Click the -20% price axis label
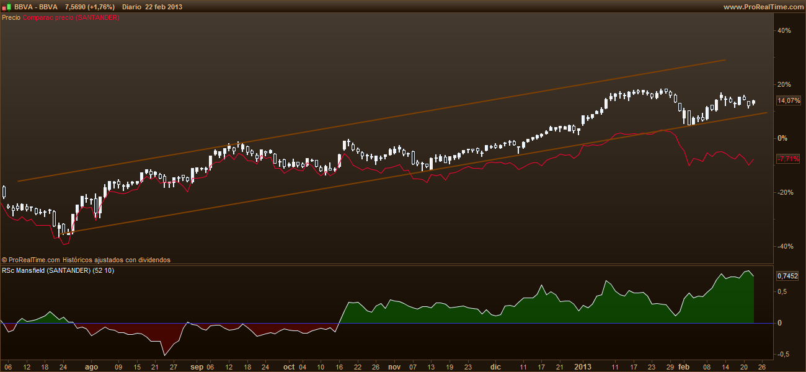The height and width of the screenshot is (372, 806). [786, 192]
